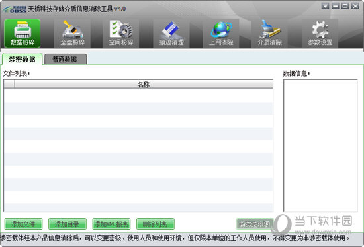Click the narrow first column header cell
This screenshot has width=364, height=247.
9,84
